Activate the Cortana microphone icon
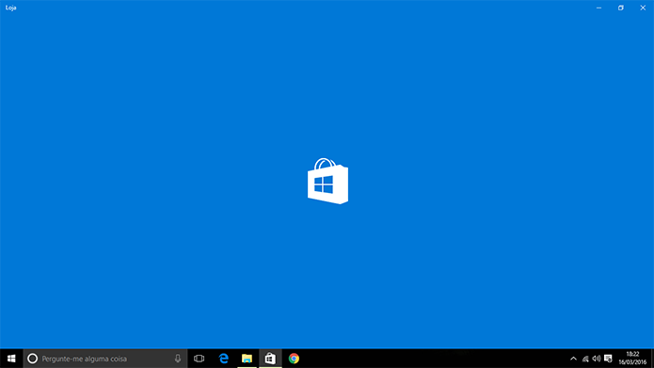 178,359
